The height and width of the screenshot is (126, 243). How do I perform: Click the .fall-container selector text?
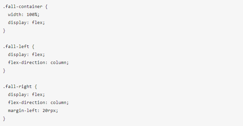click(x=23, y=7)
